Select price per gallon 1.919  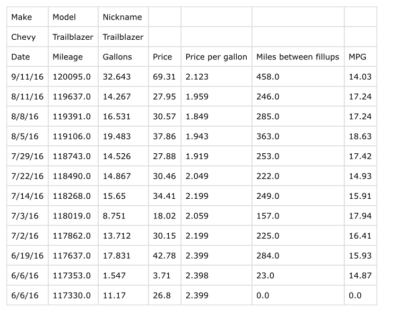click(217, 156)
